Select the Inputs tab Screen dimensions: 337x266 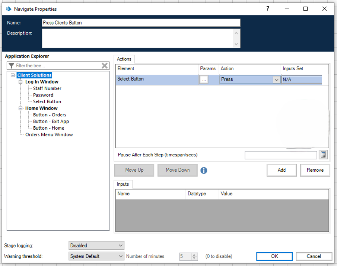[123, 184]
